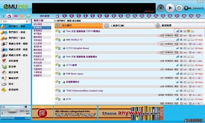This screenshot has width=205, height=123.
Task: Click the magnifier search icon
Action: (27, 21)
